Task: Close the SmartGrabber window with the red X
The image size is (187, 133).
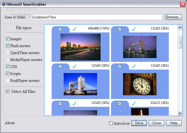Action: (x=183, y=4)
